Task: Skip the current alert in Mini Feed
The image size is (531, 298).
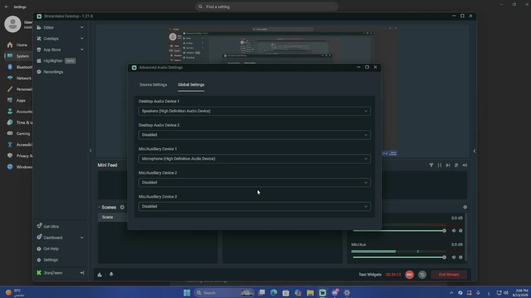Action: pyautogui.click(x=448, y=165)
